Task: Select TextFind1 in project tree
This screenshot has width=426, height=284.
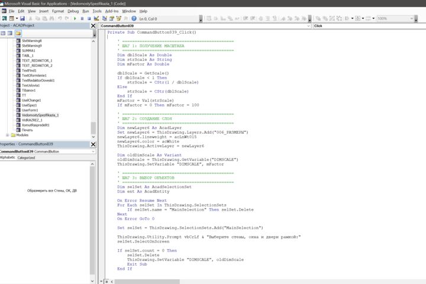Action: coord(29,70)
